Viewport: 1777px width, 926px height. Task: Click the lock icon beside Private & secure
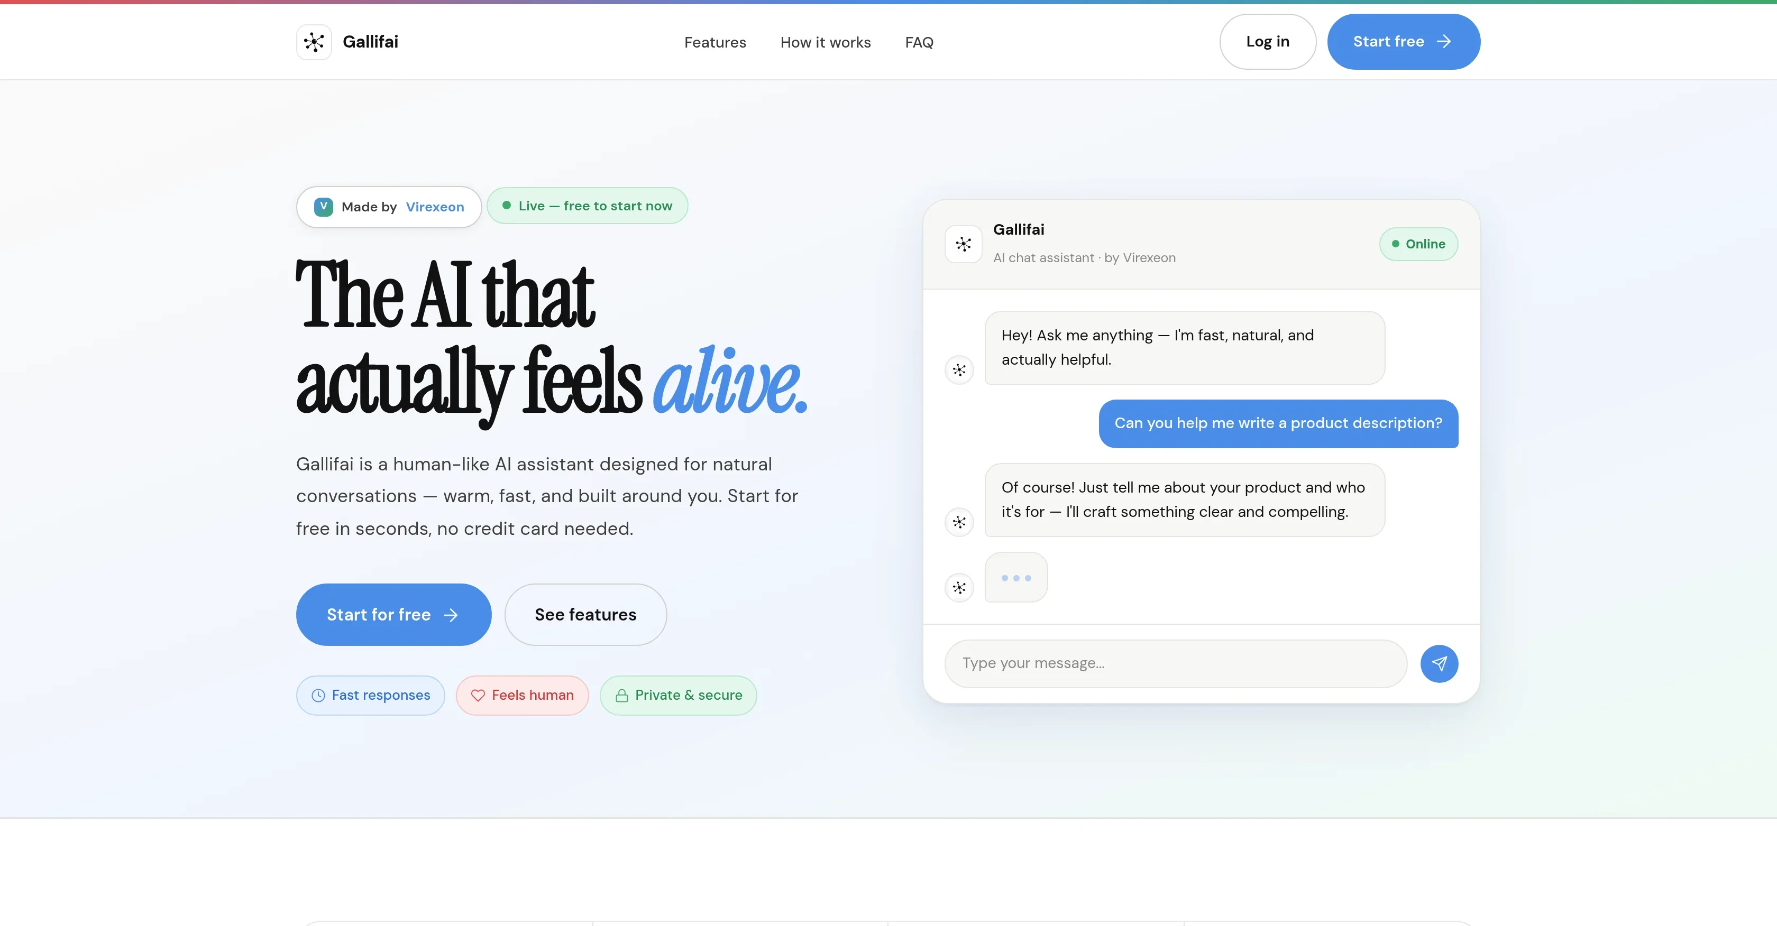pyautogui.click(x=621, y=696)
